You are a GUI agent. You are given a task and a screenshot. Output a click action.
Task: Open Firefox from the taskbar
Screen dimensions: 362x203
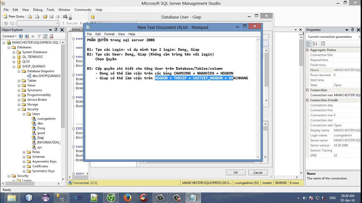pyautogui.click(x=128, y=198)
